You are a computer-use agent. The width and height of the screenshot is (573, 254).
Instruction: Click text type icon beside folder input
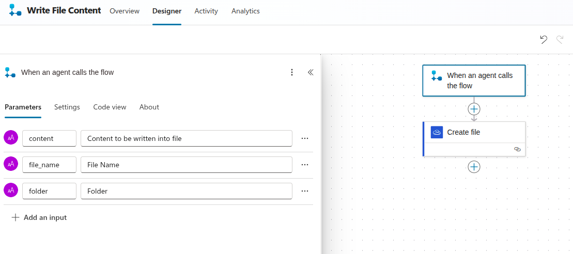coord(11,190)
